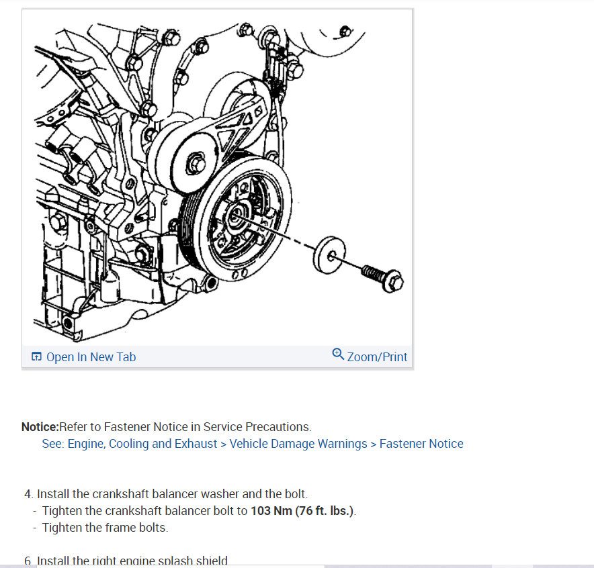
Task: Click the Tighten the frame bolts line
Action: [x=105, y=528]
